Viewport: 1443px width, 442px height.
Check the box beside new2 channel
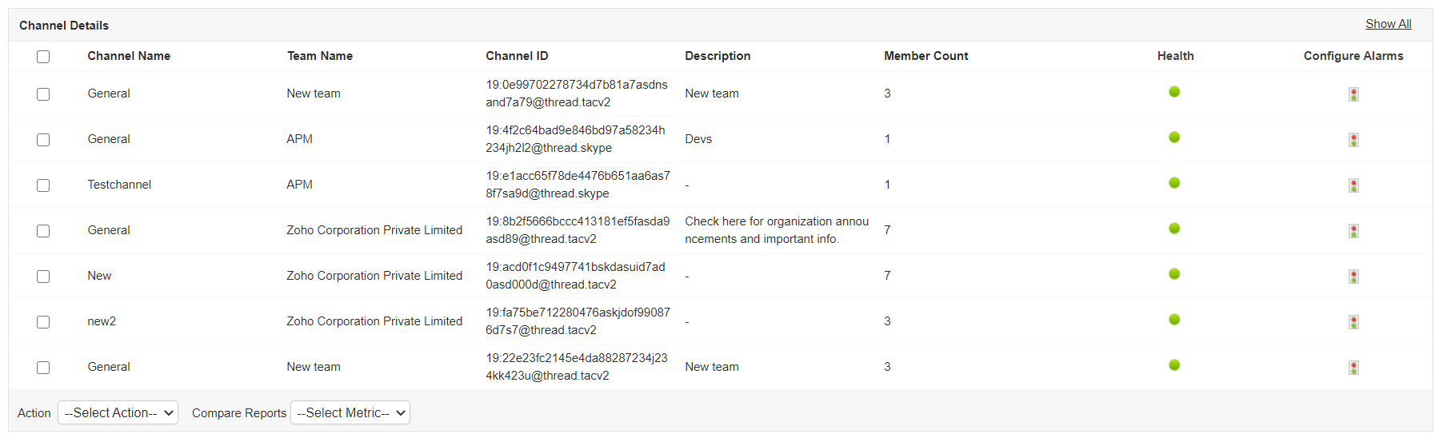click(x=43, y=322)
